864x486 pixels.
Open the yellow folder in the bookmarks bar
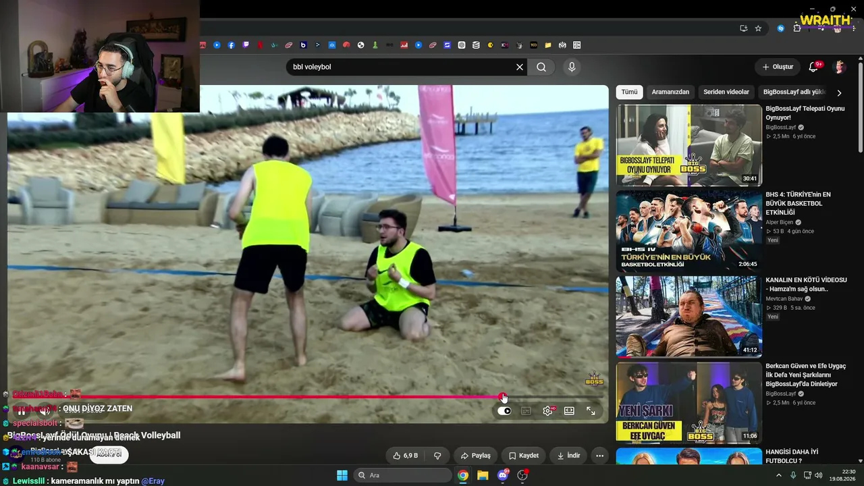[x=548, y=45]
